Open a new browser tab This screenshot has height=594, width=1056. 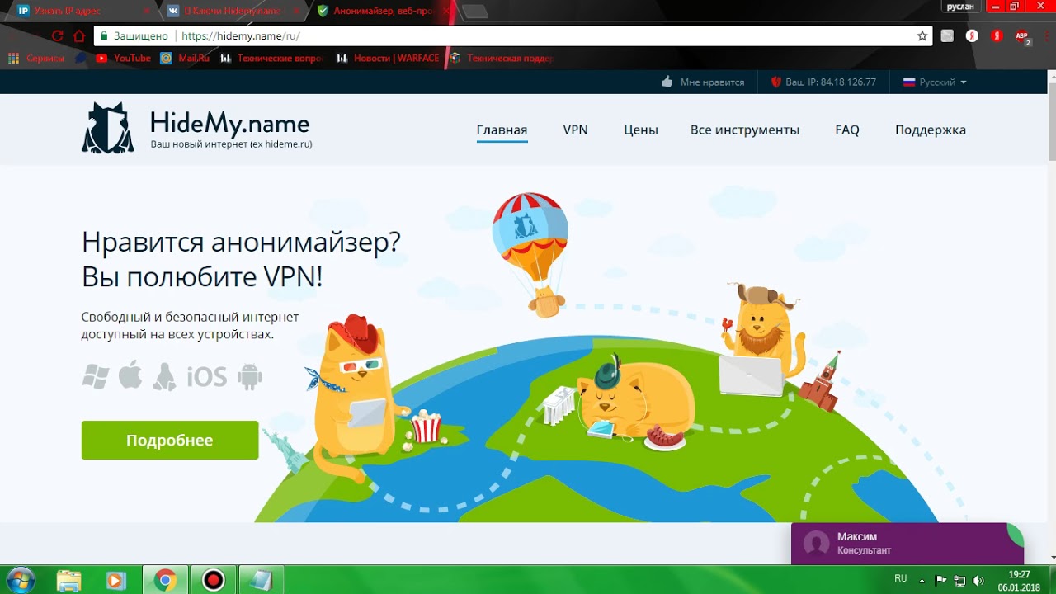[475, 11]
